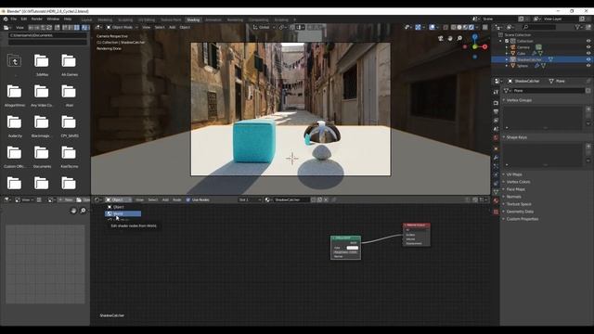Open the Edit menu
This screenshot has width=594, height=334.
click(24, 19)
